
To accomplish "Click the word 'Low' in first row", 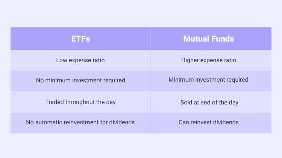I will (62, 60).
